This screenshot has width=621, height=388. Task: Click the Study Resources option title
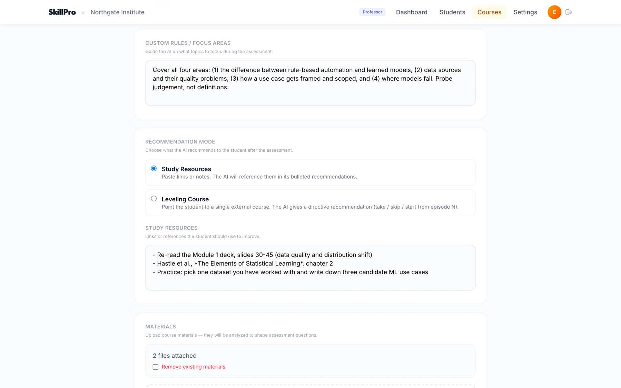tap(186, 169)
